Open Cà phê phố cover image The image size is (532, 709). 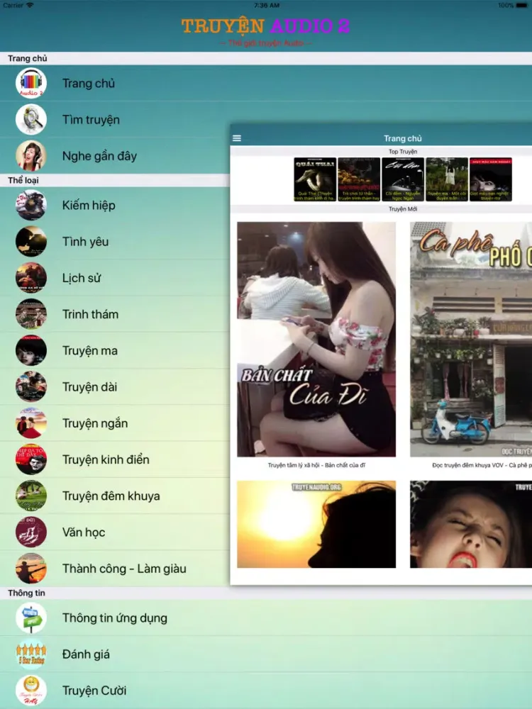click(471, 339)
